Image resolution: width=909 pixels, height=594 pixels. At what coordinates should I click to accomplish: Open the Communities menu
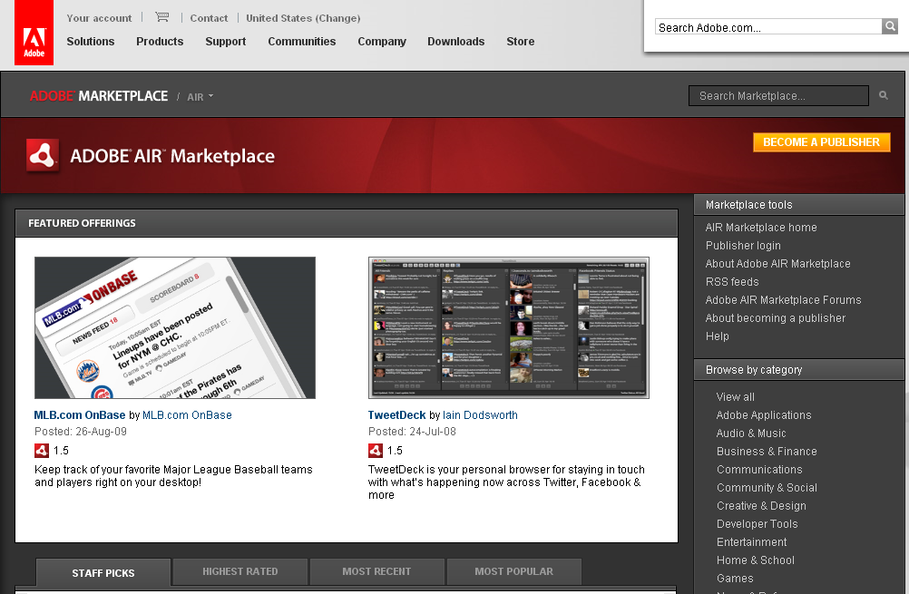click(301, 41)
